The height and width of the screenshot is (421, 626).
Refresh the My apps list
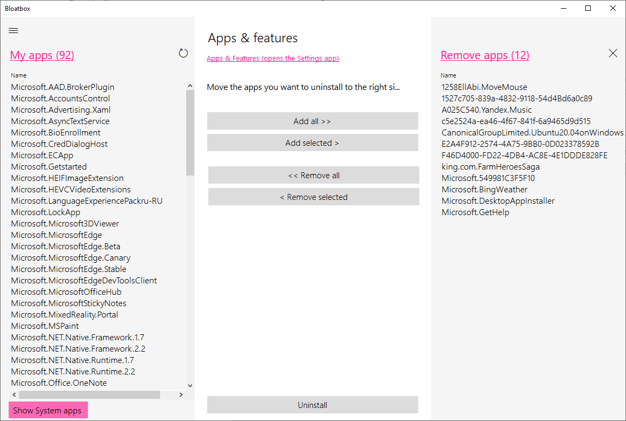coord(183,53)
